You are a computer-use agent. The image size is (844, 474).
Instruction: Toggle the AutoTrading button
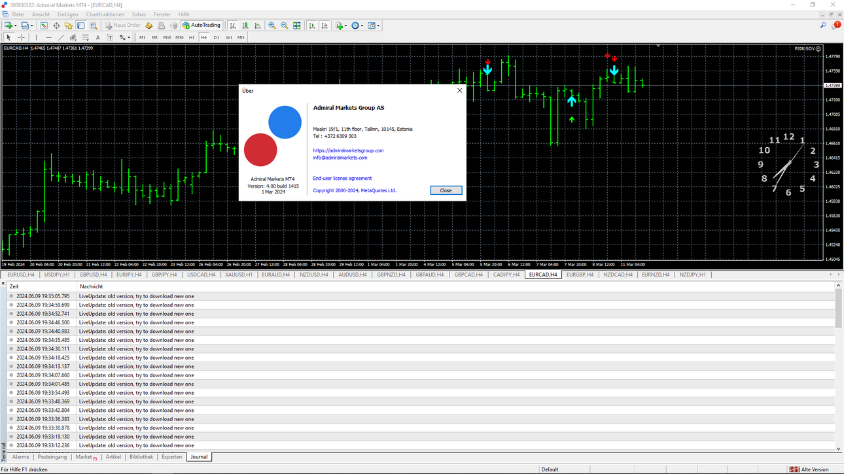pyautogui.click(x=202, y=25)
